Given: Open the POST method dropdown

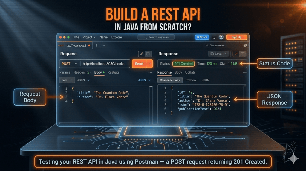Looking at the screenshot, I should pos(70,64).
